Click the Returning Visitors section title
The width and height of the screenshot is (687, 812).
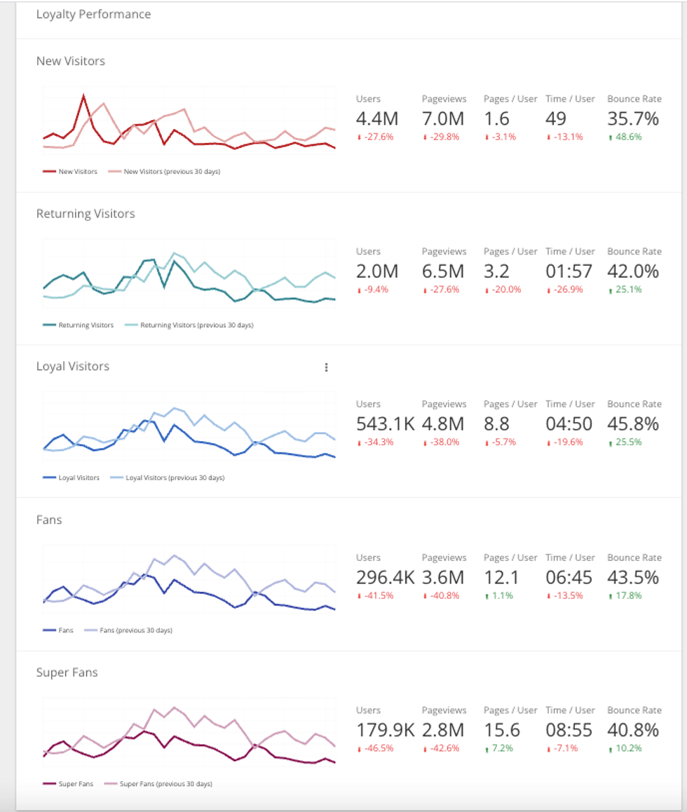(86, 214)
